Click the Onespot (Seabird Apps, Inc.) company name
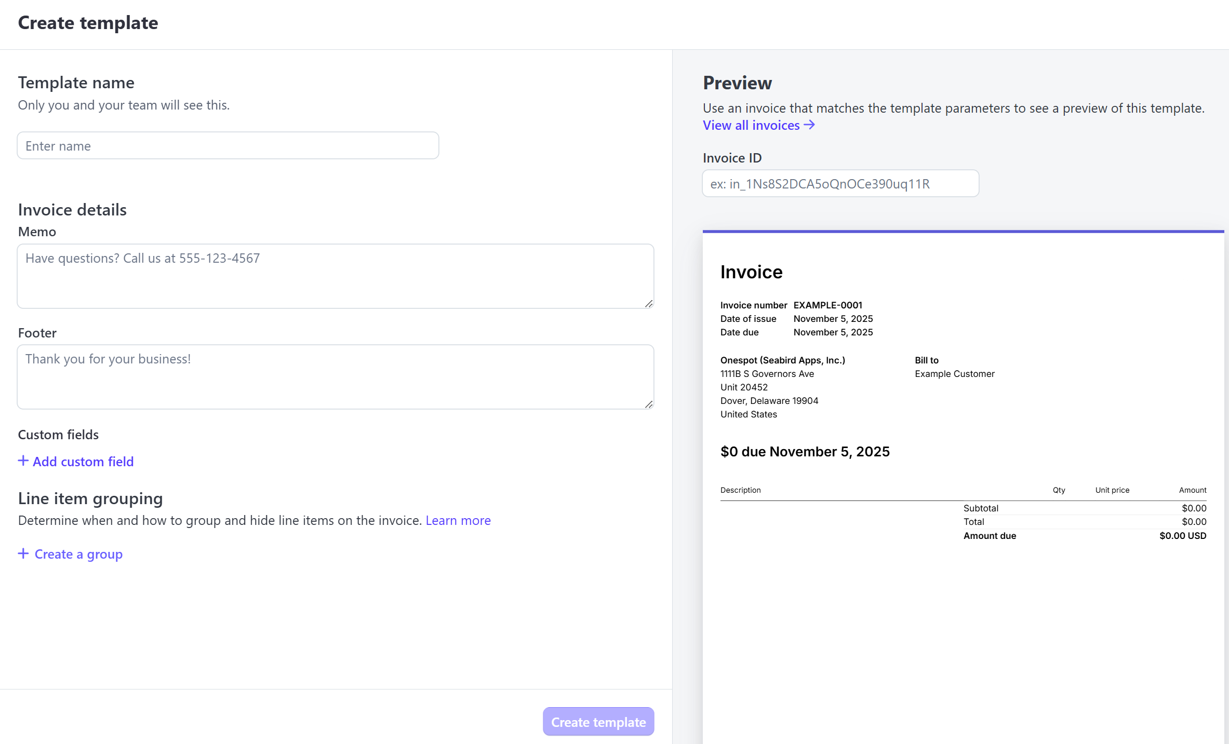Screen dimensions: 1229x744 pos(782,360)
